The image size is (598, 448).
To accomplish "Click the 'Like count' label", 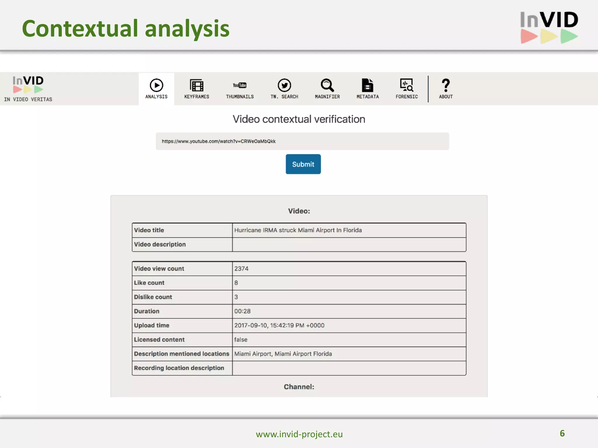I will point(149,283).
